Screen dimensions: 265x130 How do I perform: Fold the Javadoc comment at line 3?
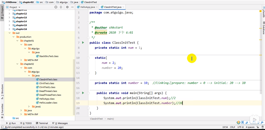tap(88, 22)
